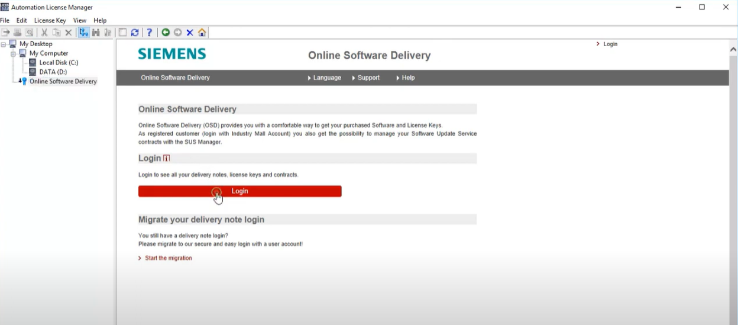Click the 'Migrate your delivery note login' heading
738x325 pixels.
click(x=201, y=220)
